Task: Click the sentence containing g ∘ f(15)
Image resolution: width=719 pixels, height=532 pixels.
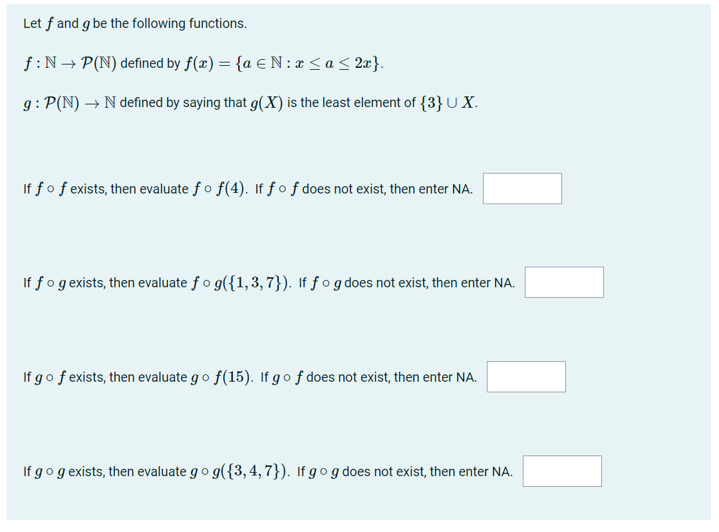Action: point(249,377)
